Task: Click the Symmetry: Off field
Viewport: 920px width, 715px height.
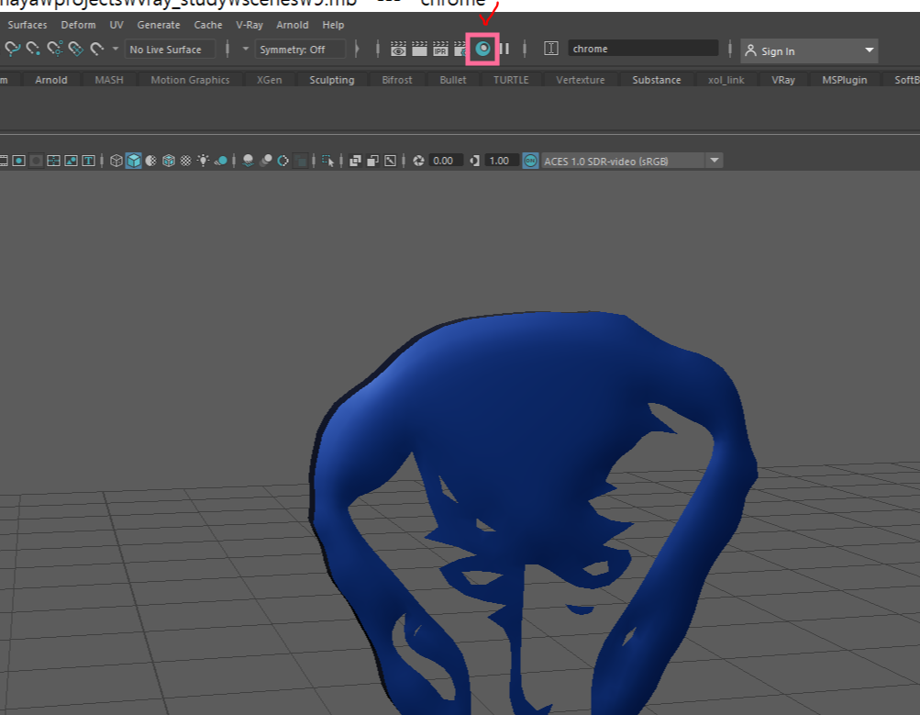Action: click(300, 50)
